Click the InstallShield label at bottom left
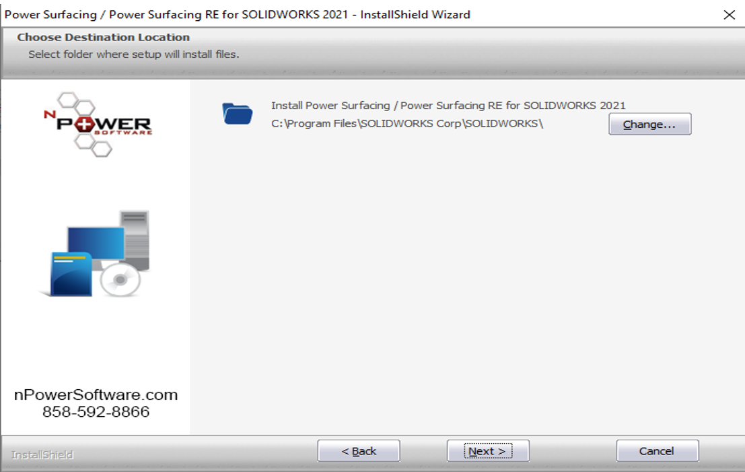Screen dimensions: 745x472 click(x=42, y=455)
